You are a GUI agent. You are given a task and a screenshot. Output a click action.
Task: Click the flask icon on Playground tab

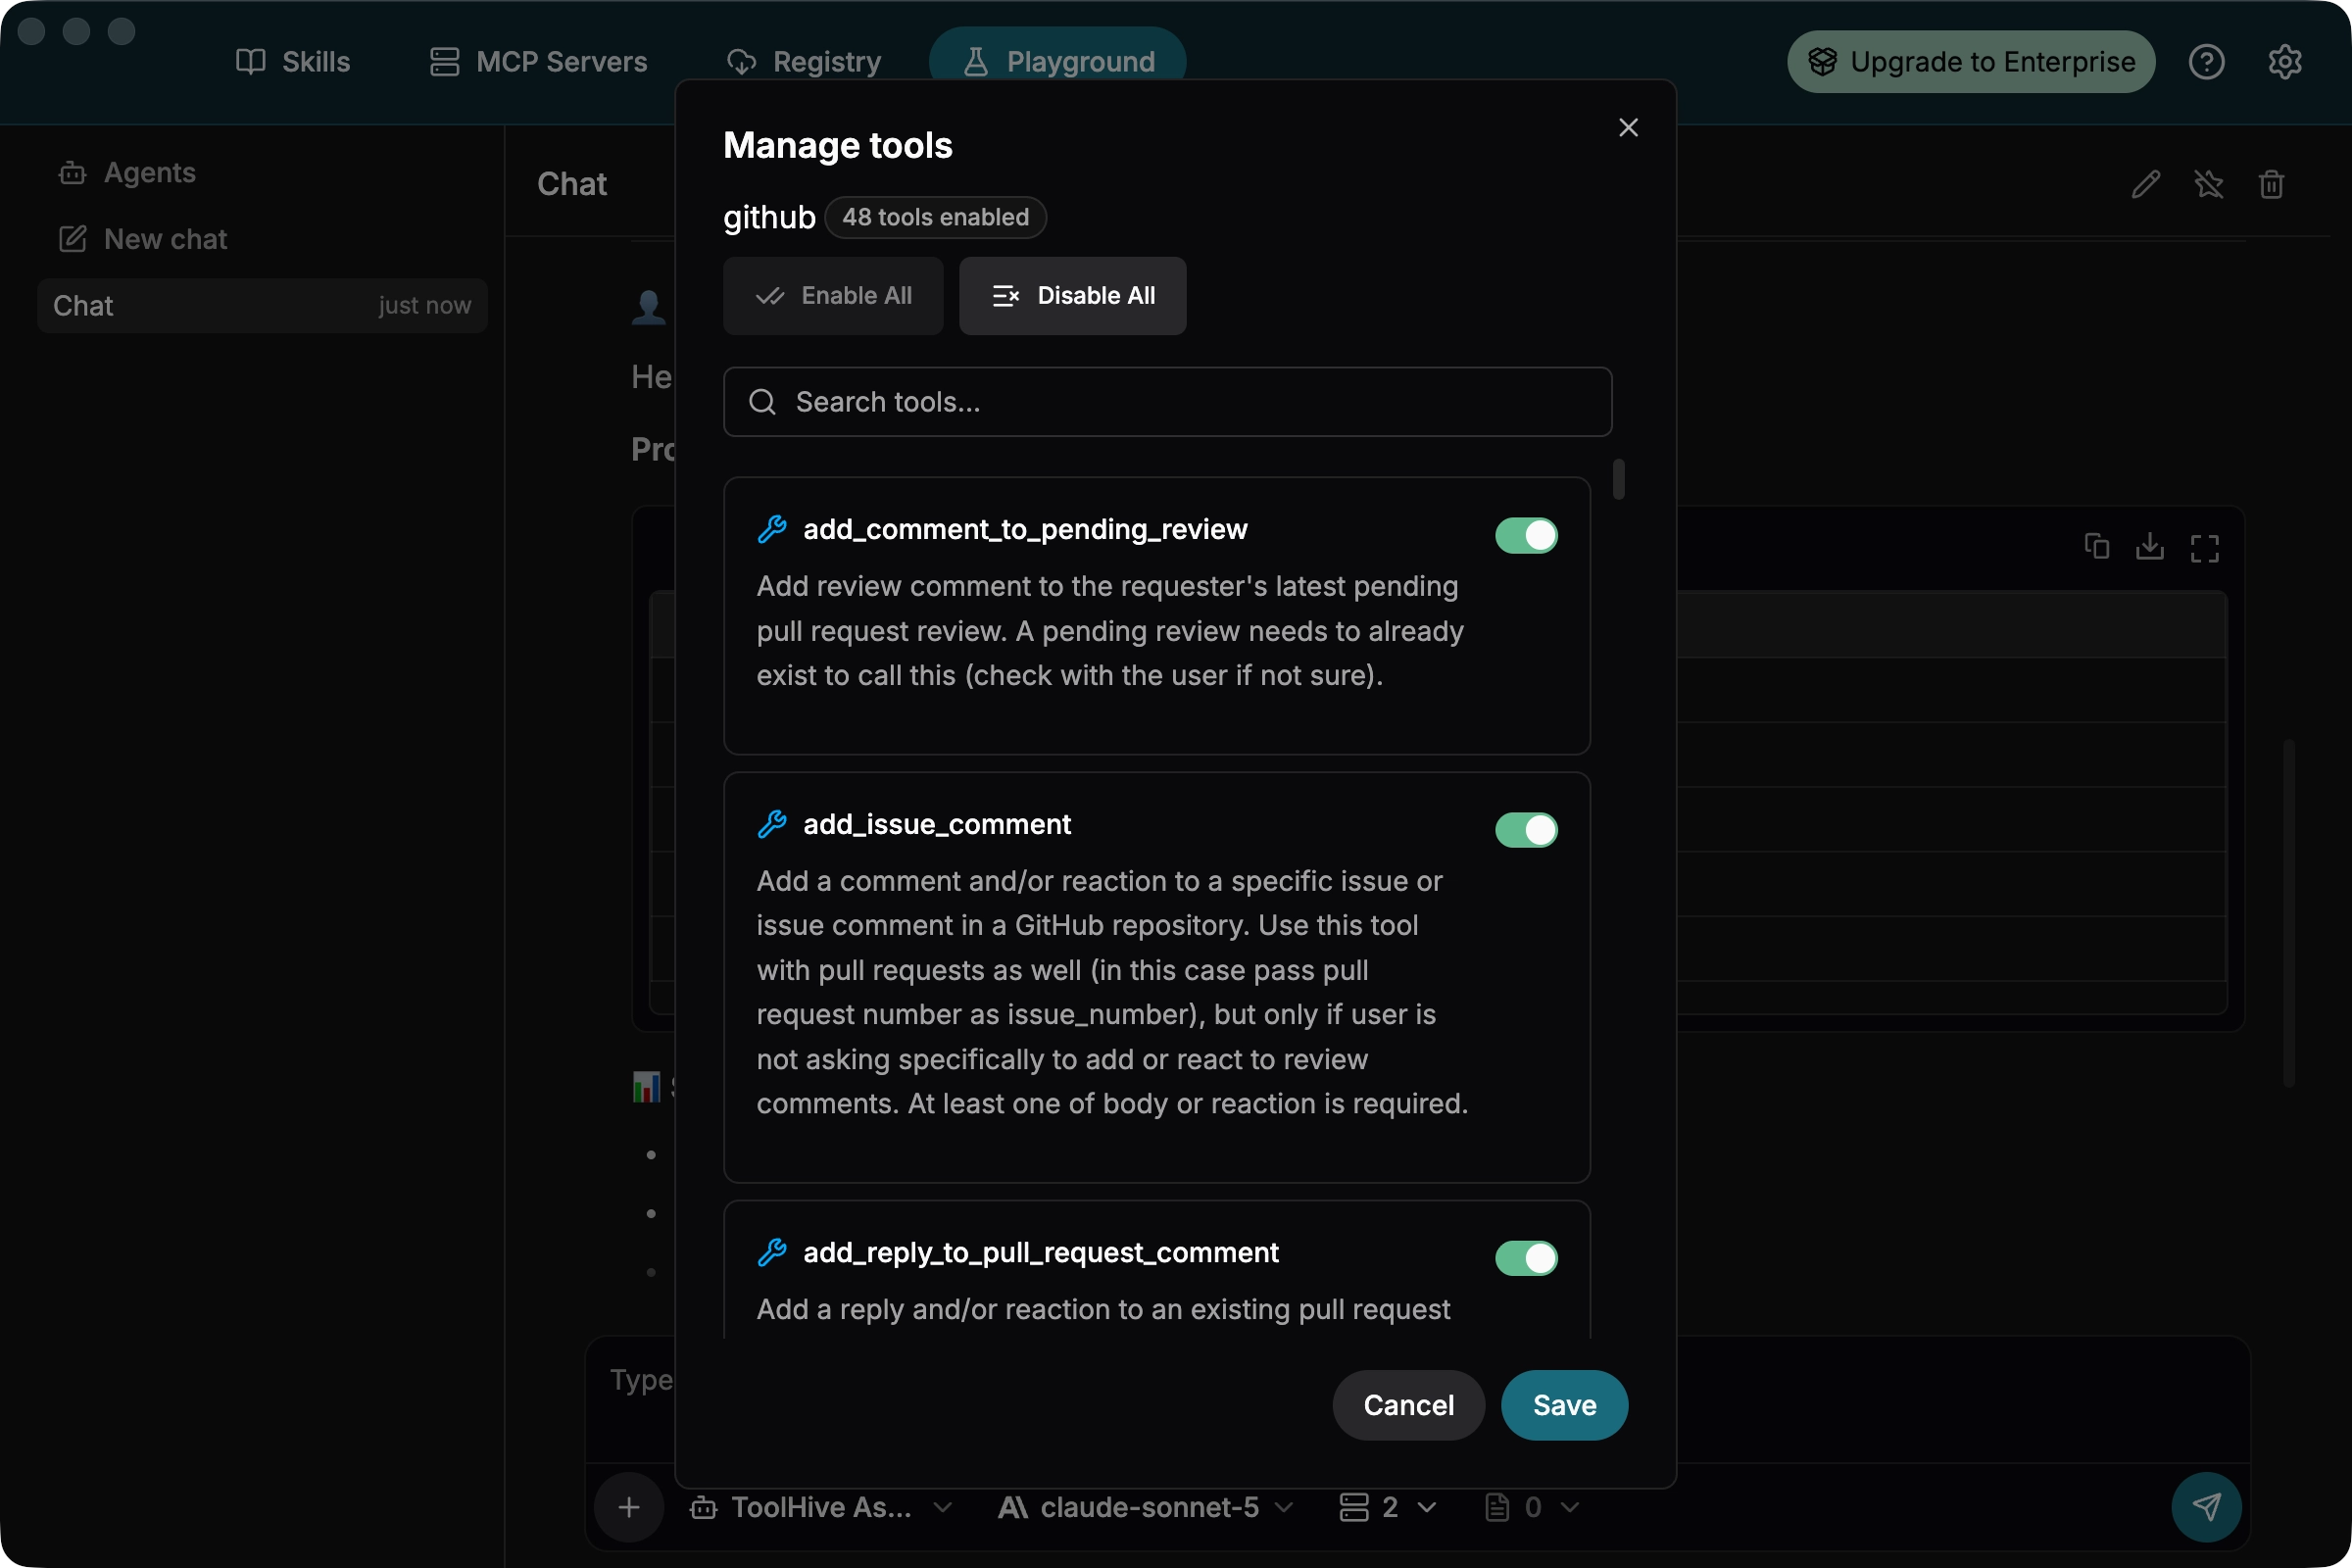pyautogui.click(x=975, y=61)
